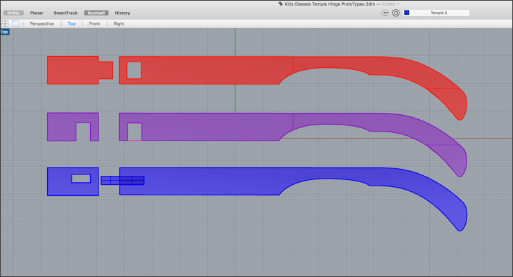Screen dimensions: 513x277
Task: Switch to the Front view tab
Action: 94,24
